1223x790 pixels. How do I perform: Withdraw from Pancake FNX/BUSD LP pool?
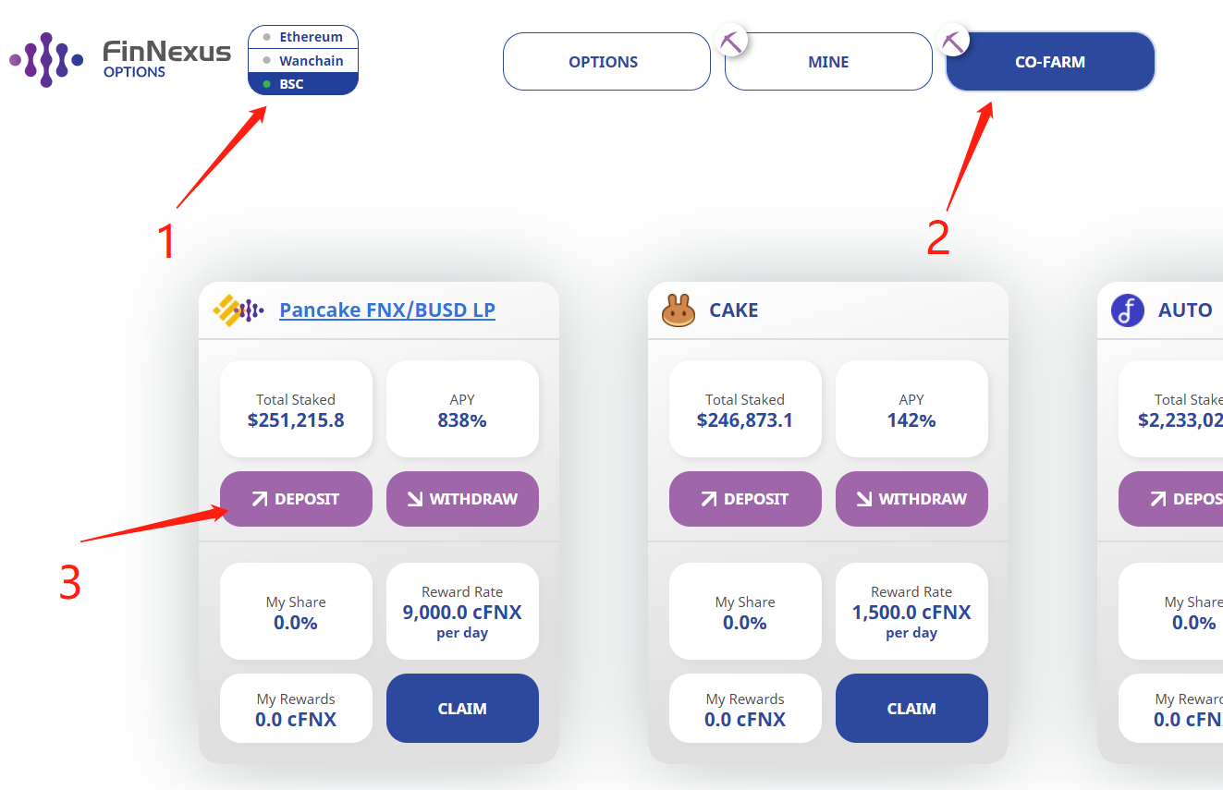(x=462, y=499)
